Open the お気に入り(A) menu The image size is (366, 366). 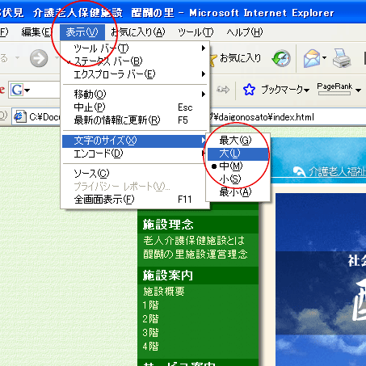tap(138, 32)
